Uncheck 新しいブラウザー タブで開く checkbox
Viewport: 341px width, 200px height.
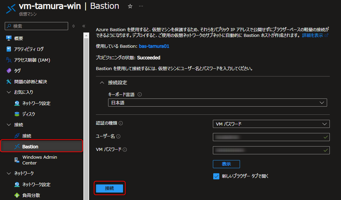[216, 176]
